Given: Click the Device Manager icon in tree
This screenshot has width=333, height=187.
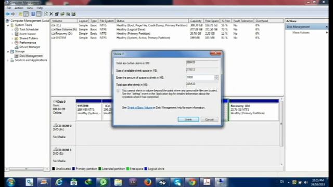Looking at the screenshot, I should point(17,47).
